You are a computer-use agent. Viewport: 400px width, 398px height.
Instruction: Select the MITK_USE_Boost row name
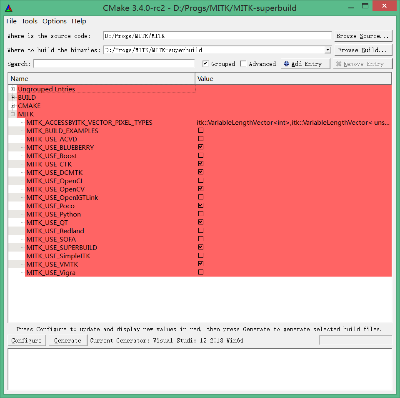click(52, 156)
